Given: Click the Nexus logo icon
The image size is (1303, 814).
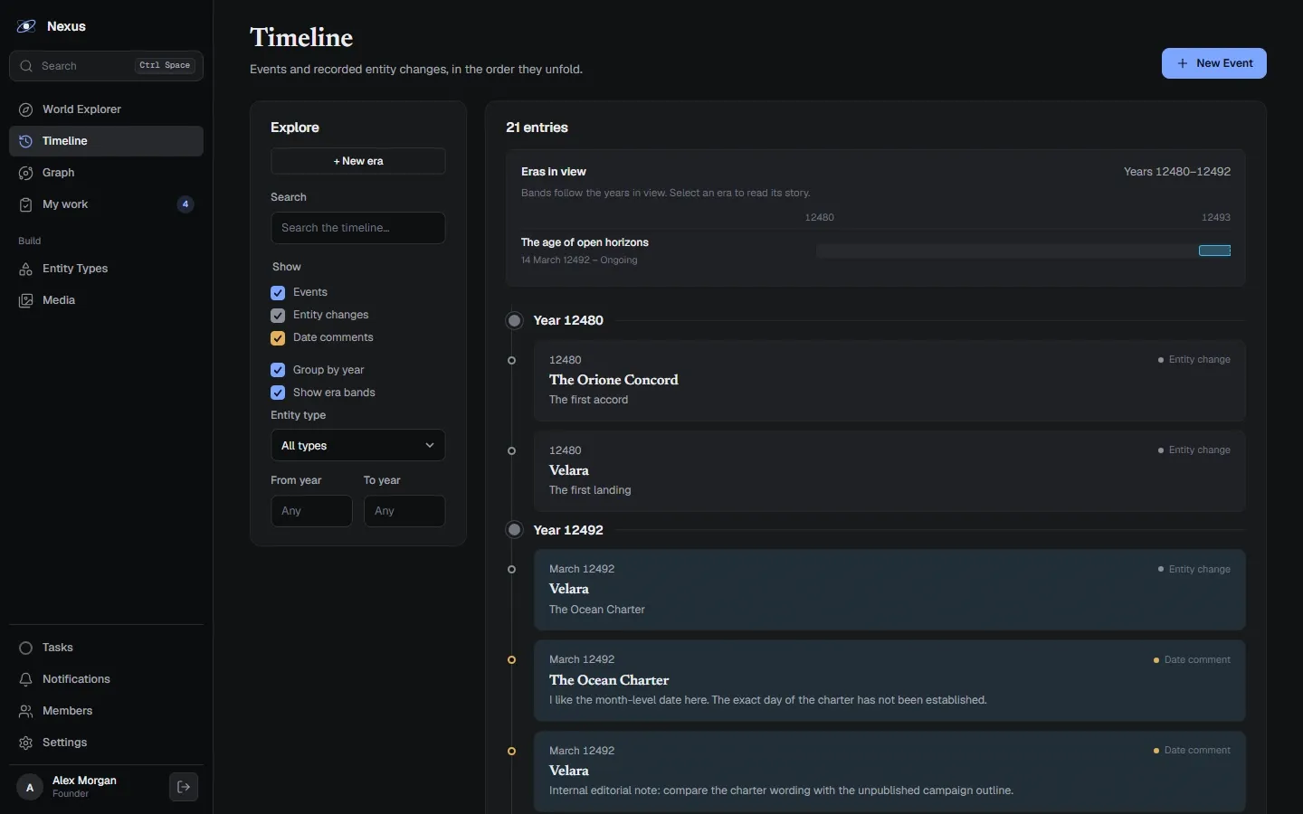Looking at the screenshot, I should 26,26.
